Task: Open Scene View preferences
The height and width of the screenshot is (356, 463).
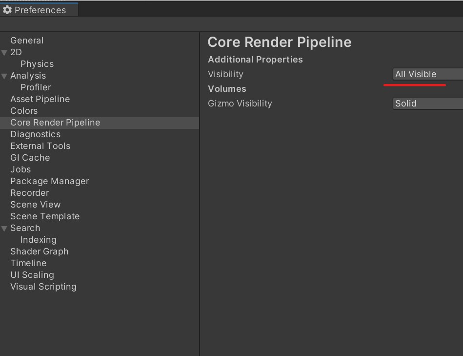Action: 35,204
